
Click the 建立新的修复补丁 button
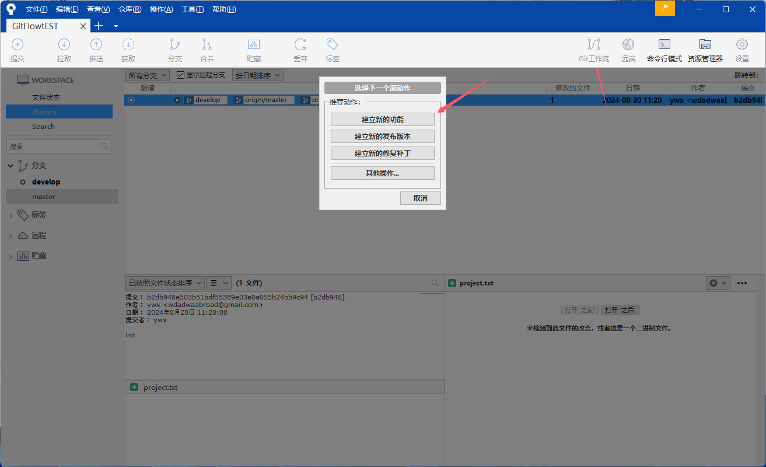coord(383,153)
